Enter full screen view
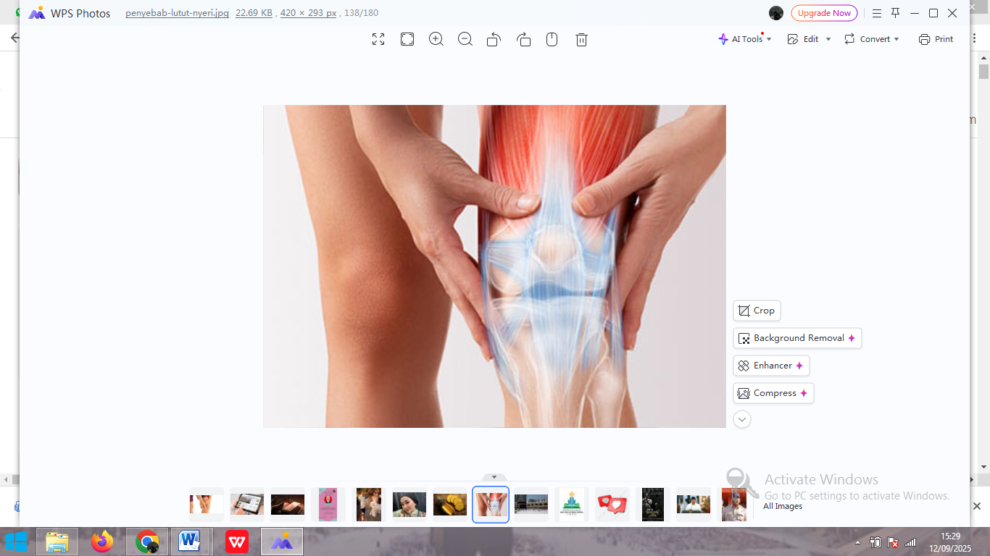990x556 pixels. click(x=378, y=39)
